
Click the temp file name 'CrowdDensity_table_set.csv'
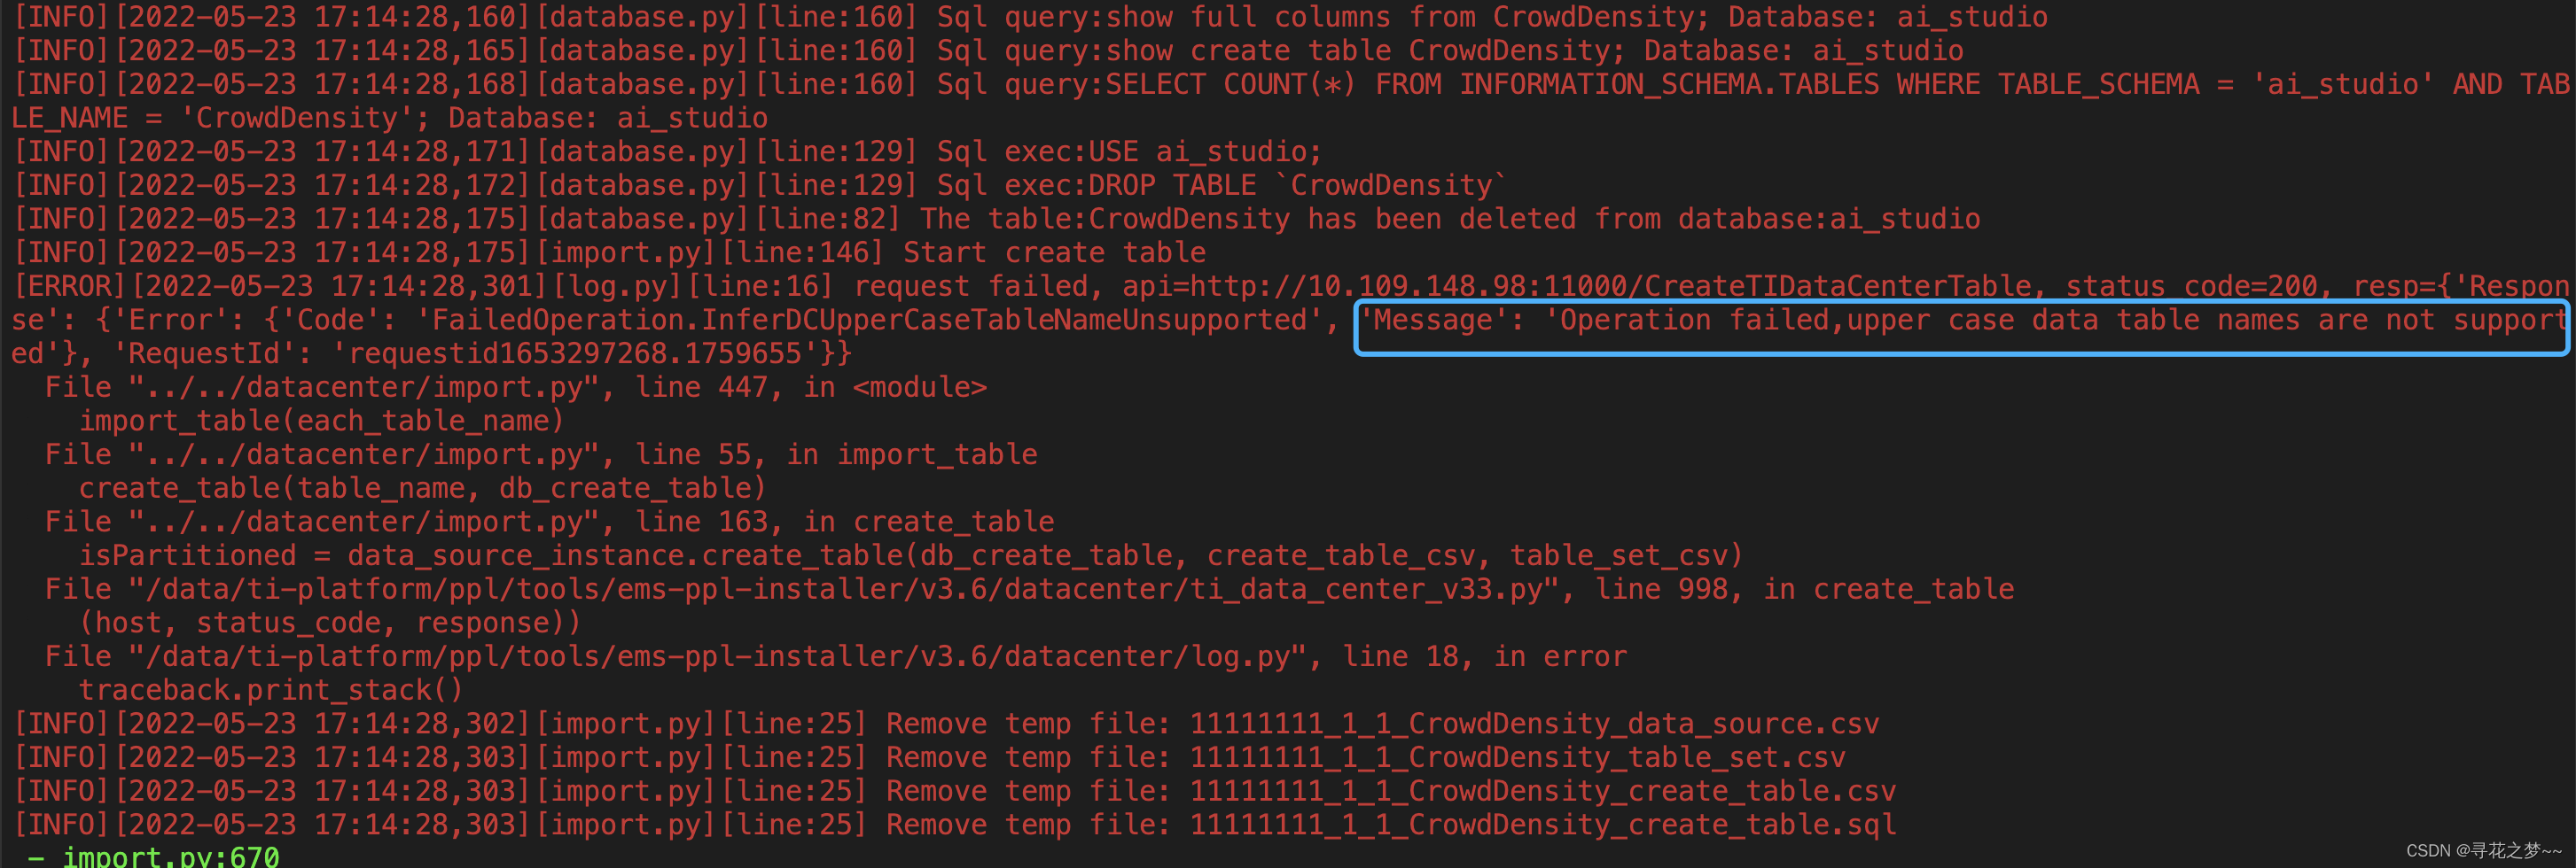(x=1627, y=757)
